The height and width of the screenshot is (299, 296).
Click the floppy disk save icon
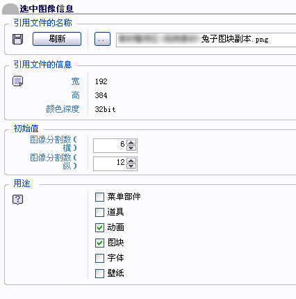(17, 39)
